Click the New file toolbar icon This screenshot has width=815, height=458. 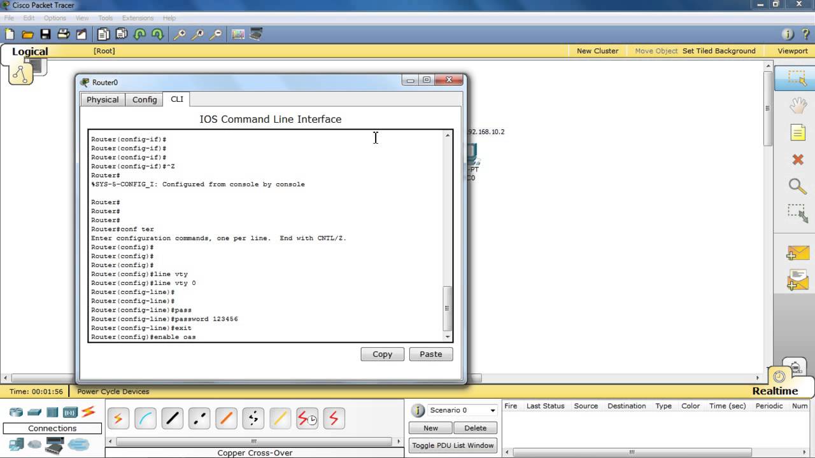(x=9, y=34)
